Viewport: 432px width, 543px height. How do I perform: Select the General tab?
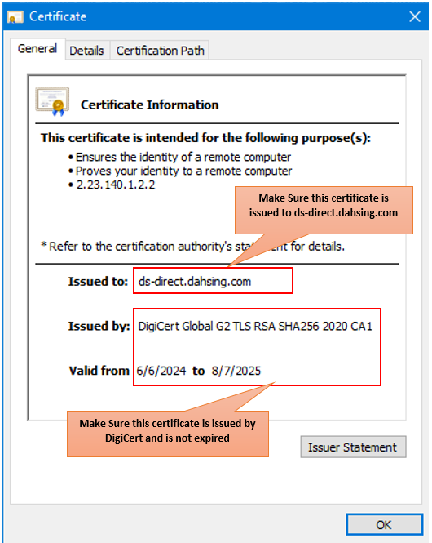pos(37,49)
